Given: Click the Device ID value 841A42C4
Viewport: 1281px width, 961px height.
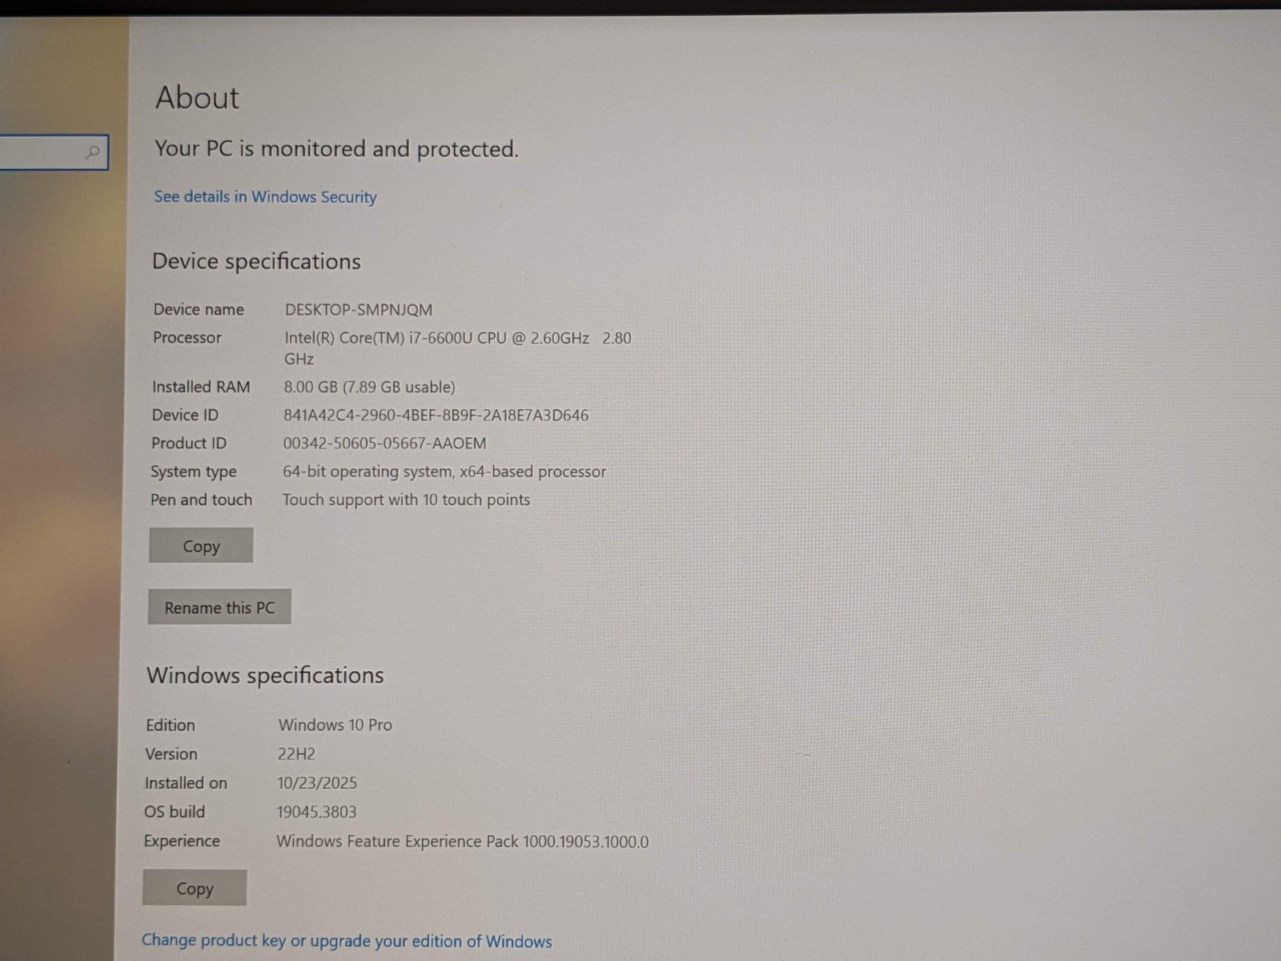Looking at the screenshot, I should tap(436, 416).
